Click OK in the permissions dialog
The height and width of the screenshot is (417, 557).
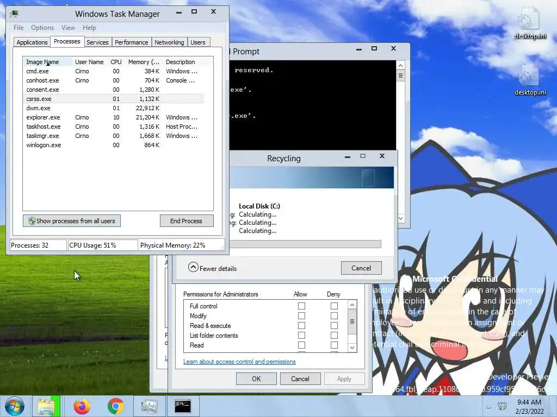pos(256,378)
